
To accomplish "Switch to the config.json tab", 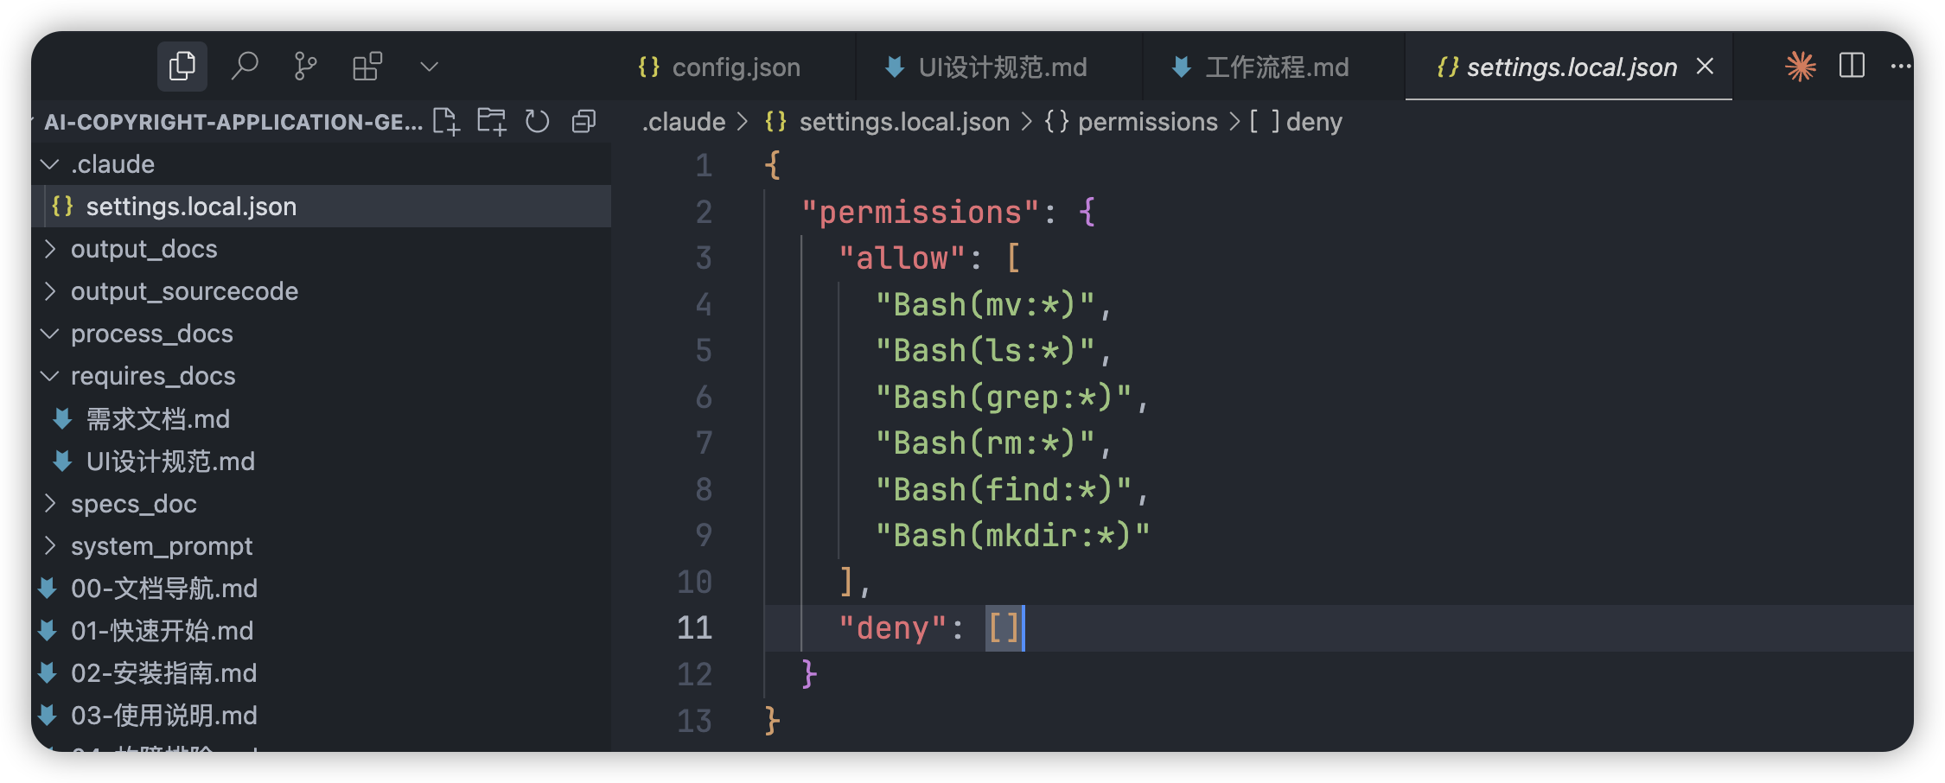I will click(x=719, y=67).
